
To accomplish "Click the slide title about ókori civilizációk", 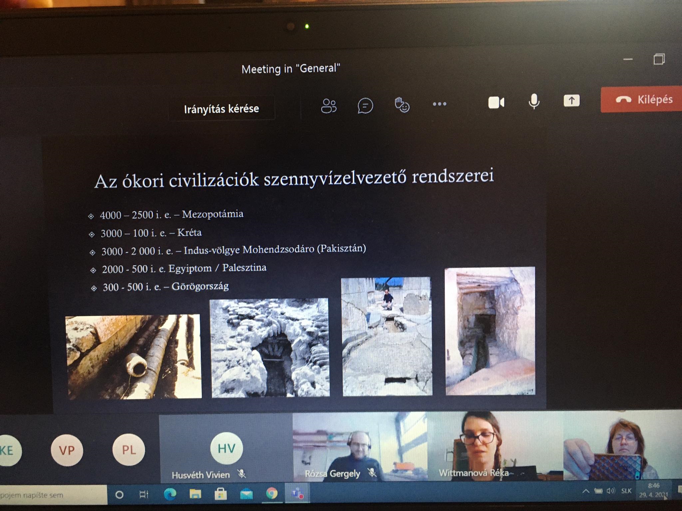I will pos(294,179).
